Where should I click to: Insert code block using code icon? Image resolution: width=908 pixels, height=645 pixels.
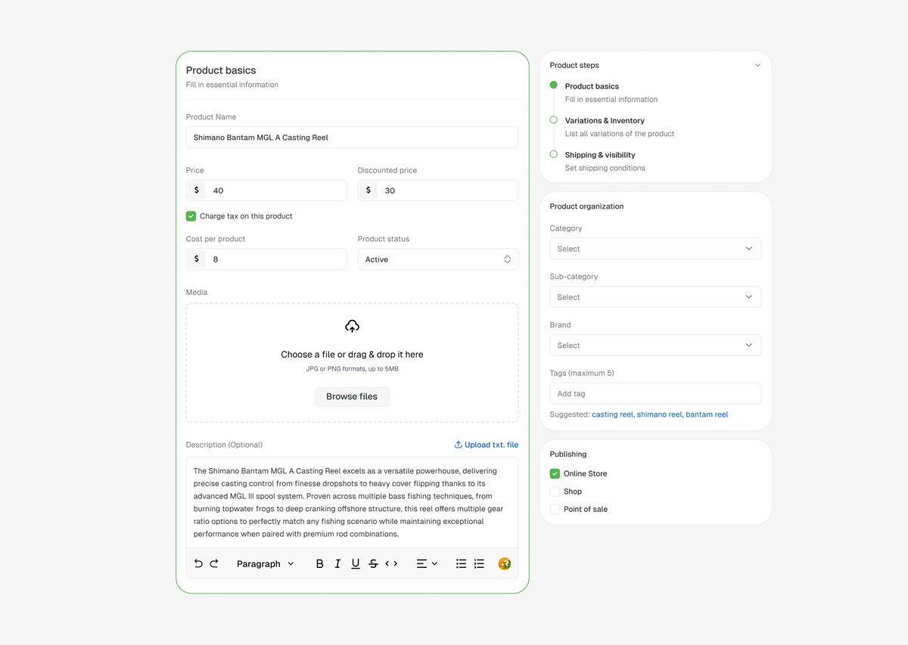point(391,563)
